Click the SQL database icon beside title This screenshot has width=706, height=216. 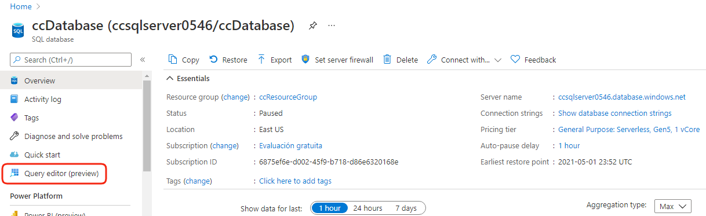(x=18, y=30)
